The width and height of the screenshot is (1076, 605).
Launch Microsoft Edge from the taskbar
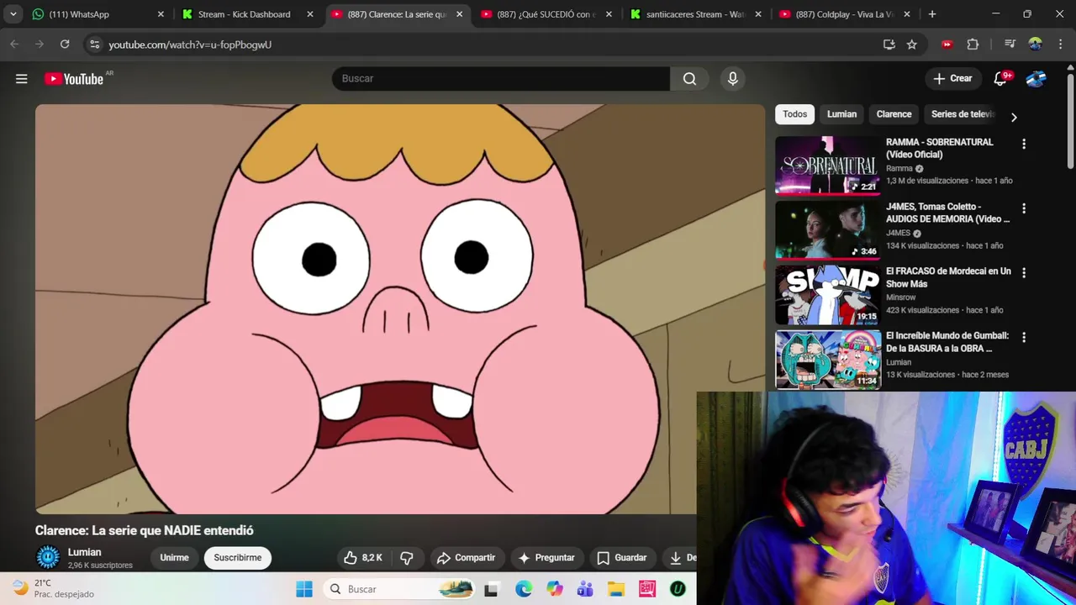click(524, 589)
